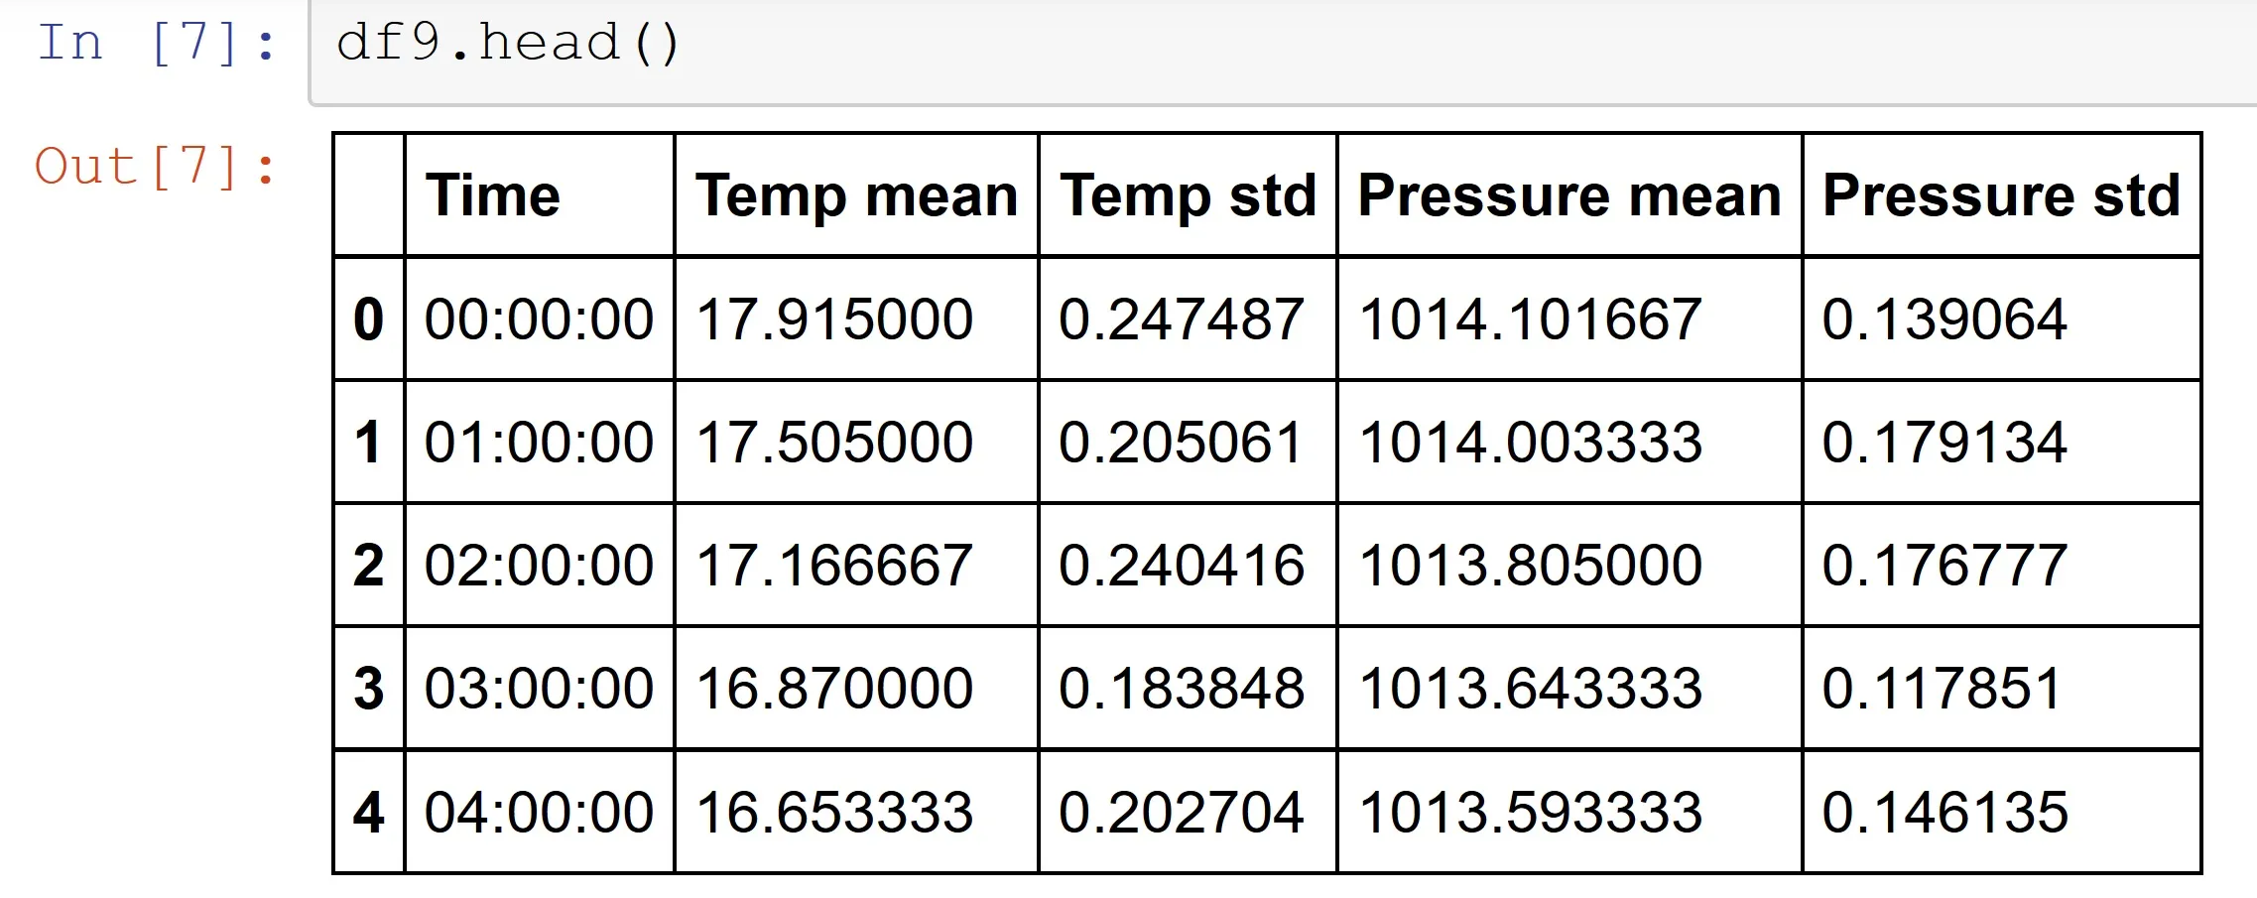Click the 04:00:00 time cell
2257x898 pixels.
click(539, 813)
